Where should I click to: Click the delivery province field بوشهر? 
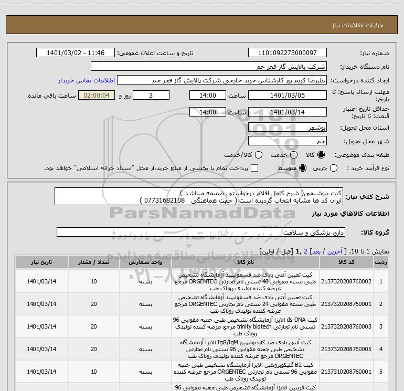click(288, 127)
